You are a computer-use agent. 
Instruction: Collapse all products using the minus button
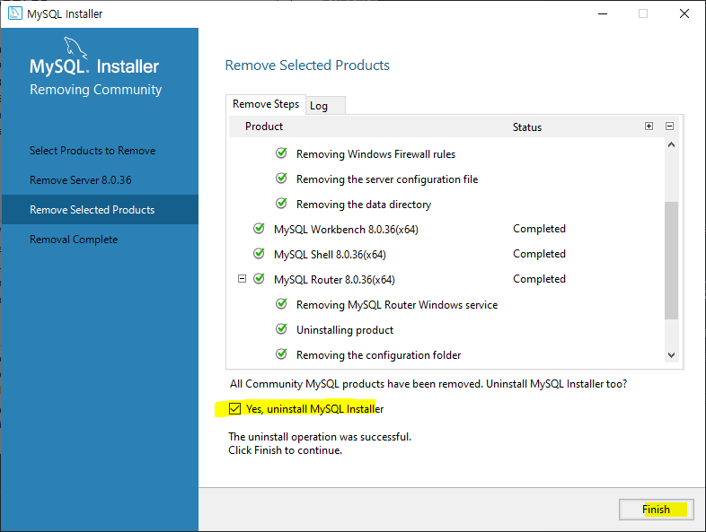click(x=669, y=126)
